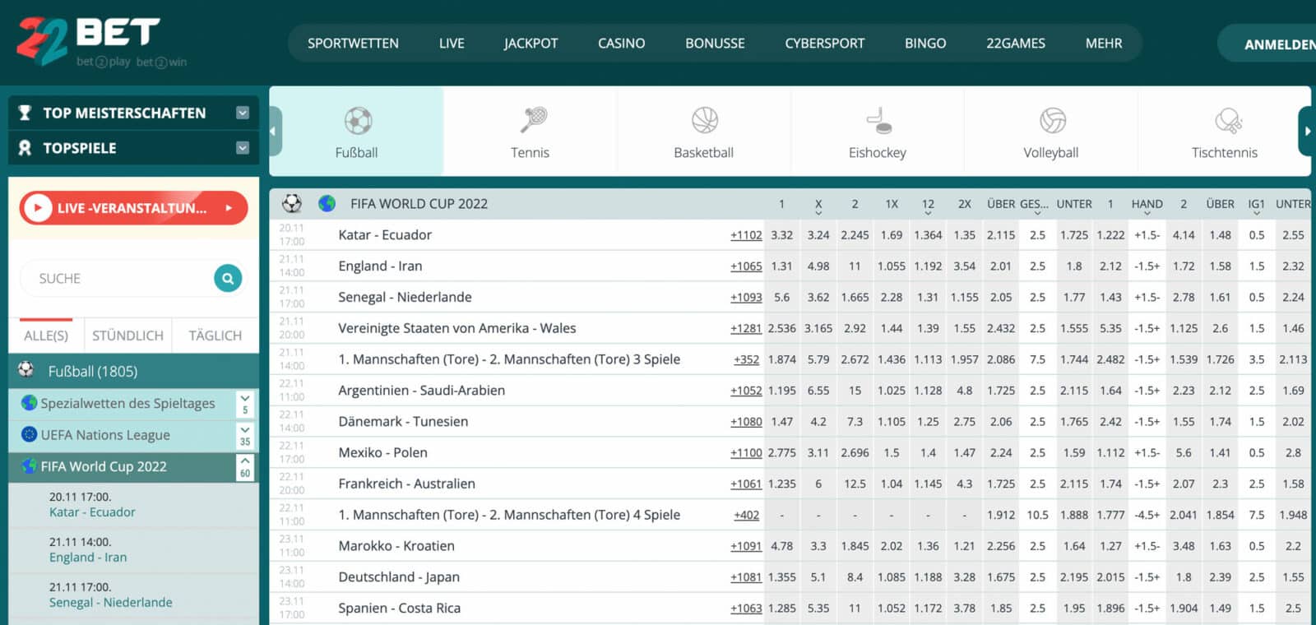Open Dänemark - Tunesien match
Viewport: 1316px width, 625px height.
point(403,421)
